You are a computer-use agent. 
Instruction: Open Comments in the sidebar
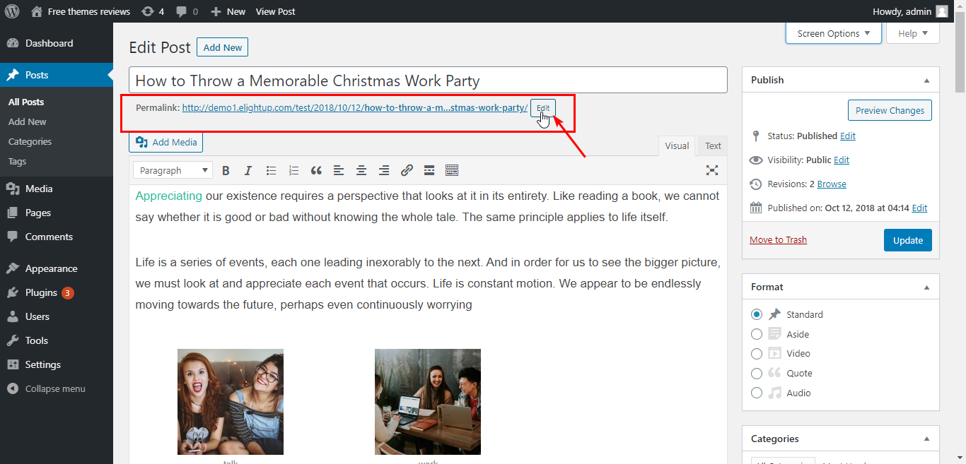[57, 237]
